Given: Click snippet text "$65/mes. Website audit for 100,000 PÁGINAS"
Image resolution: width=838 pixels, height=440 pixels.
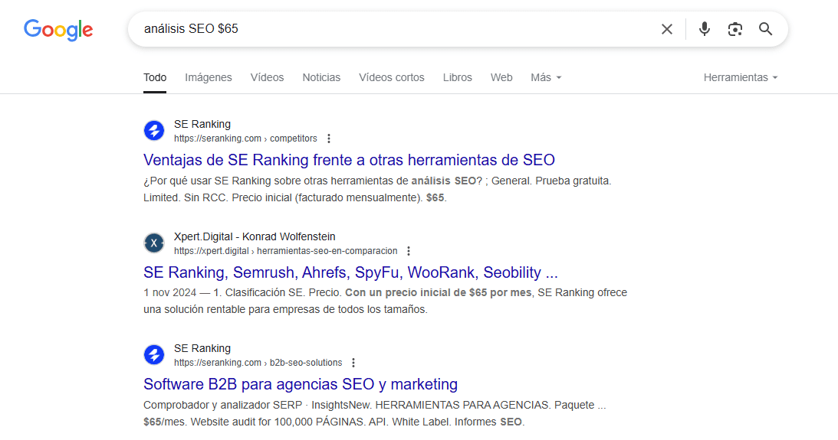Looking at the screenshot, I should [x=264, y=422].
